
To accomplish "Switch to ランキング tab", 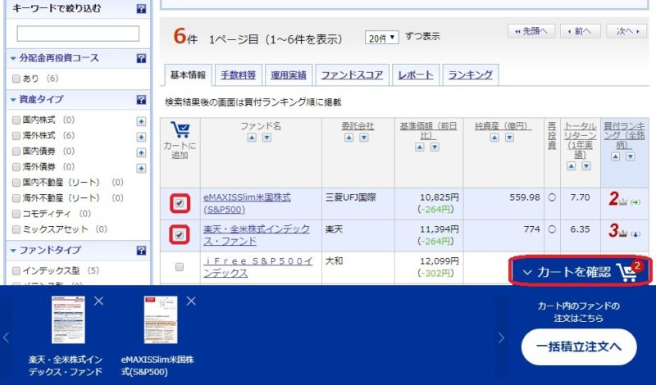I will click(x=470, y=75).
